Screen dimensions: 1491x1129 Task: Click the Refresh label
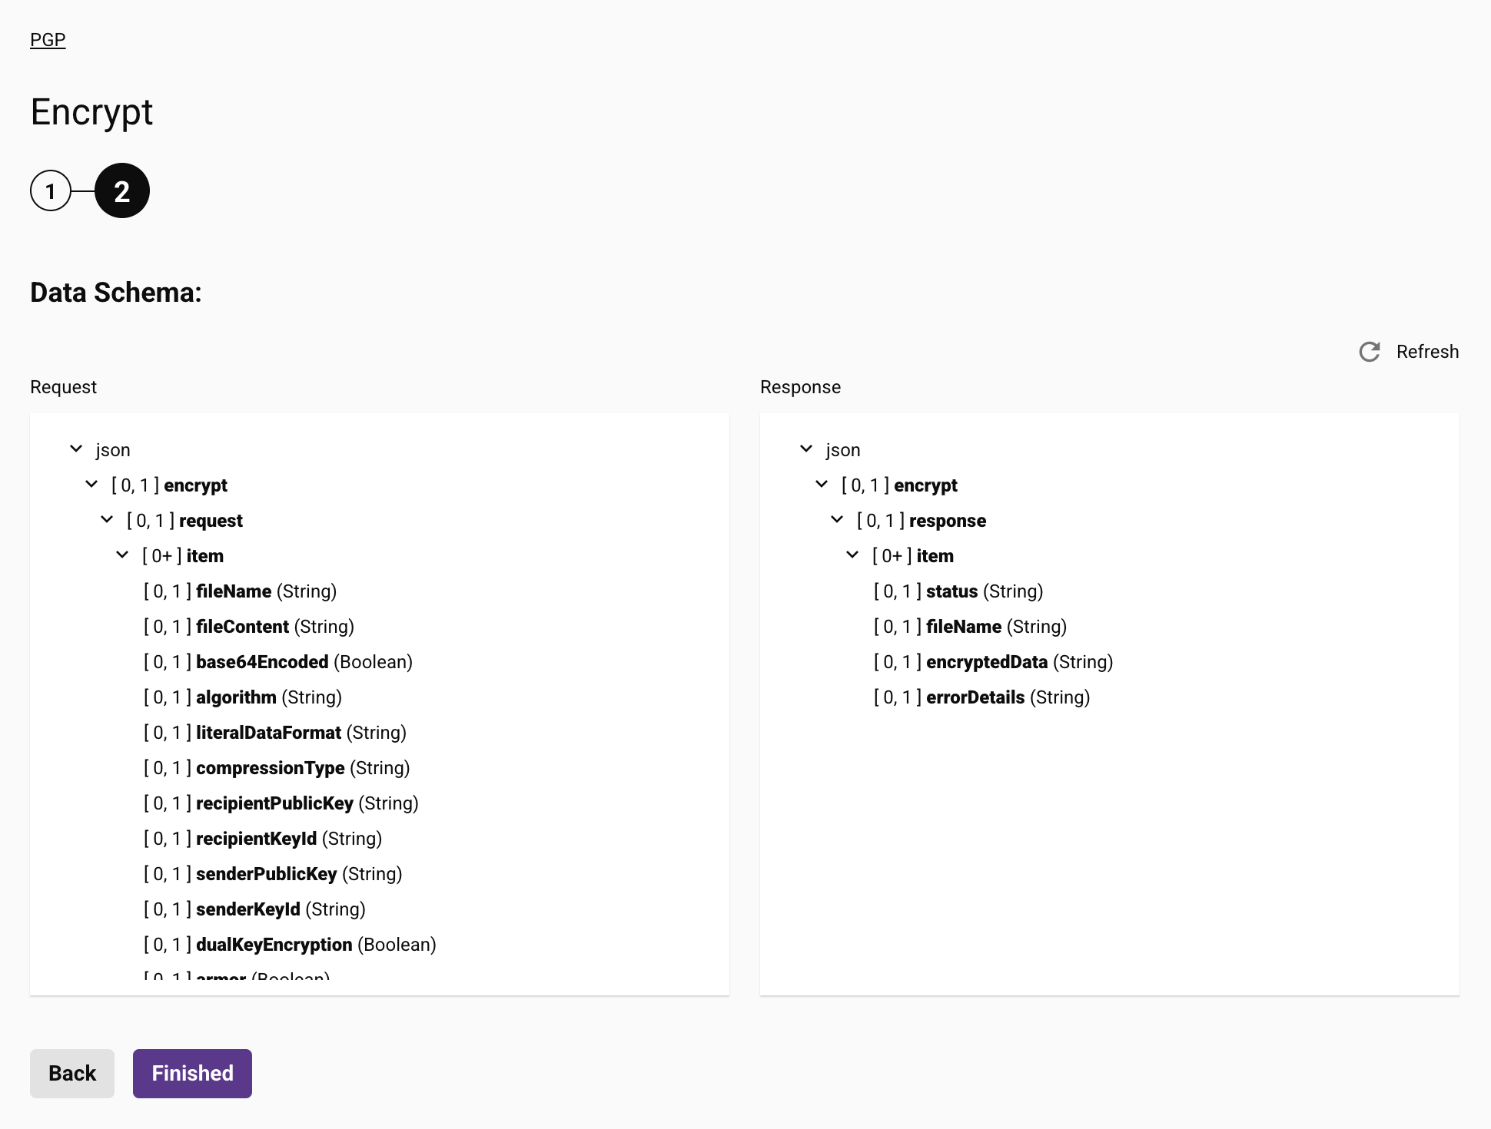[x=1427, y=352]
